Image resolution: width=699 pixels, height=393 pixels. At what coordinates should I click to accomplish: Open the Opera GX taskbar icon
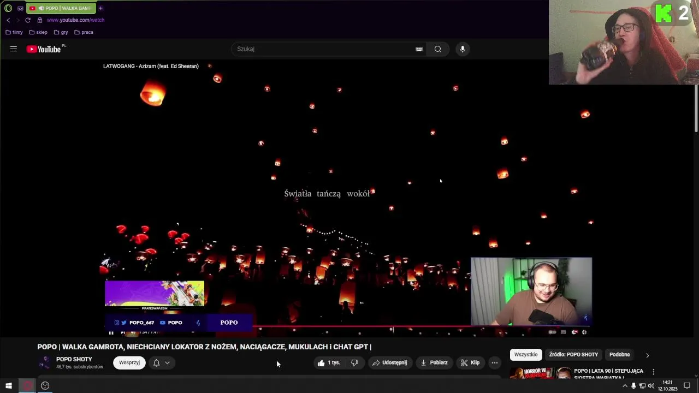pyautogui.click(x=27, y=386)
